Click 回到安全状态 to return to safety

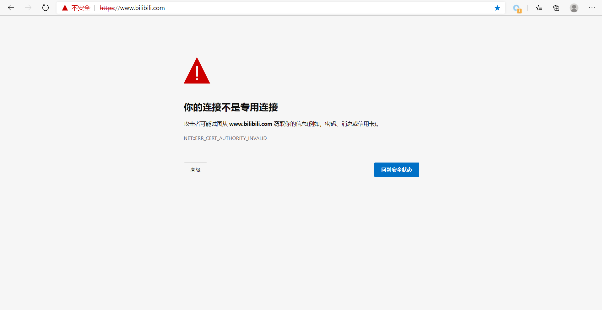click(396, 170)
